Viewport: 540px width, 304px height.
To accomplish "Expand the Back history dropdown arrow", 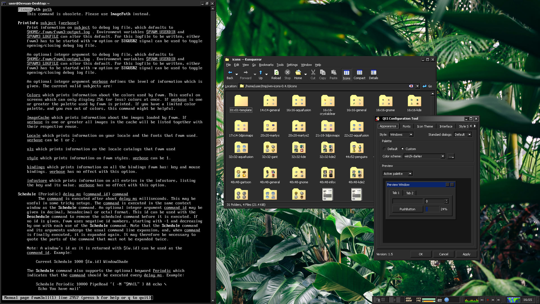I will tap(237, 75).
